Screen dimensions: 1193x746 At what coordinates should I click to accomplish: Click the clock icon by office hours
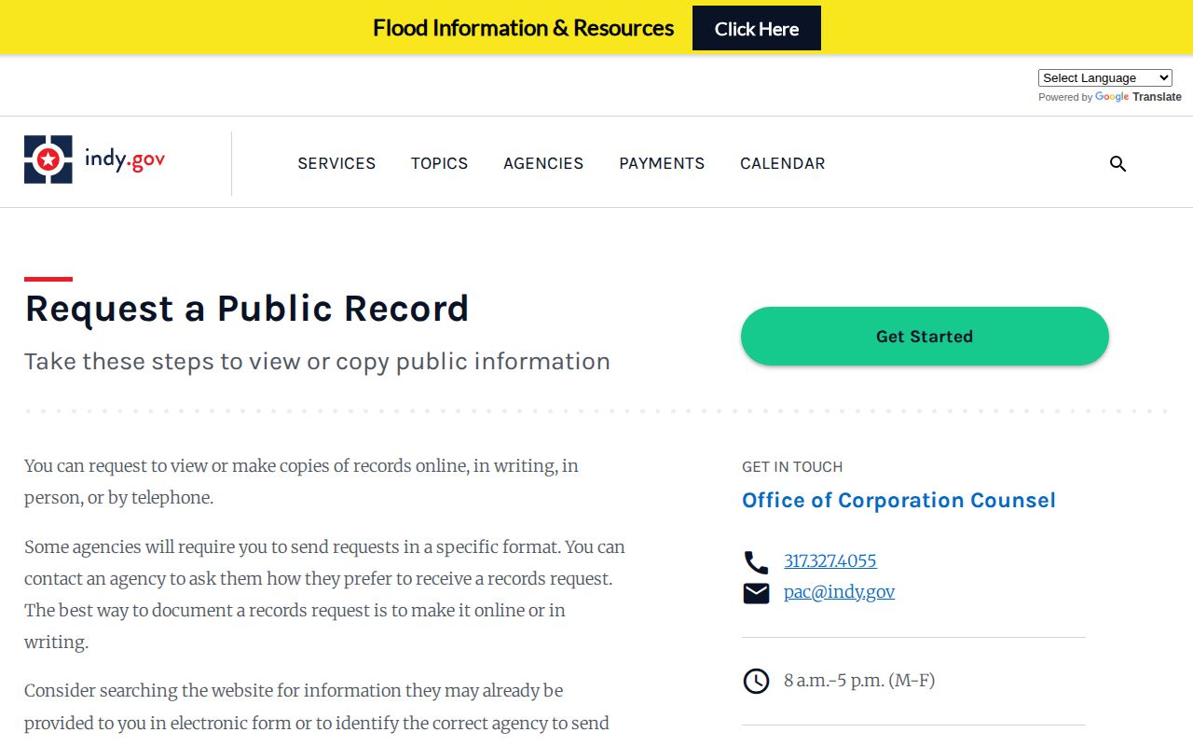(x=756, y=681)
